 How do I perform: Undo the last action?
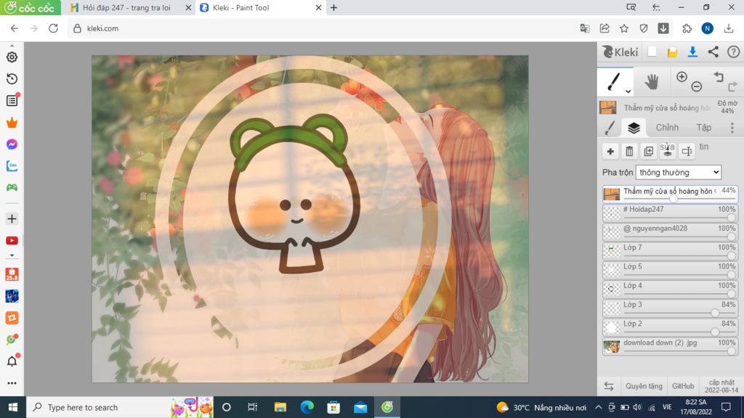pyautogui.click(x=719, y=77)
